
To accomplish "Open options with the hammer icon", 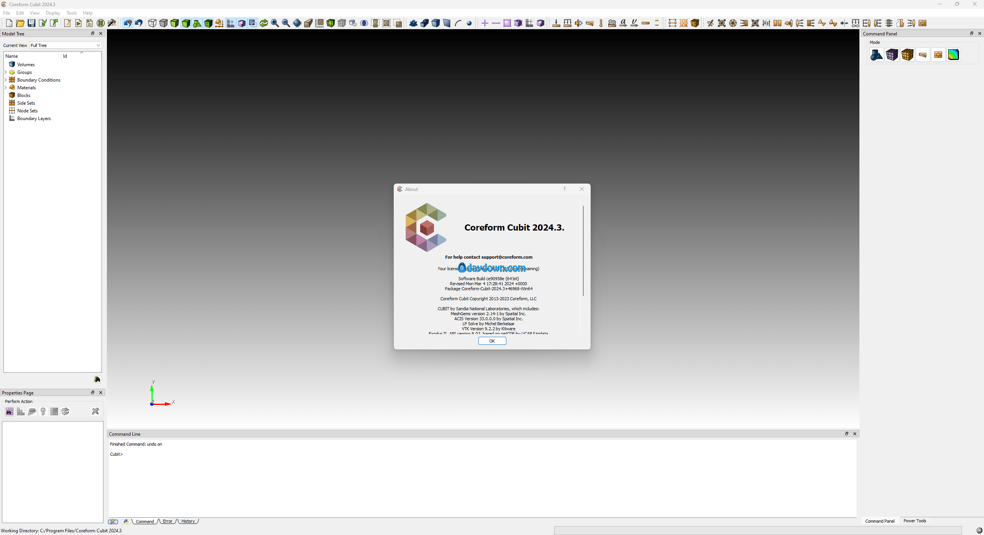I will pyautogui.click(x=112, y=23).
